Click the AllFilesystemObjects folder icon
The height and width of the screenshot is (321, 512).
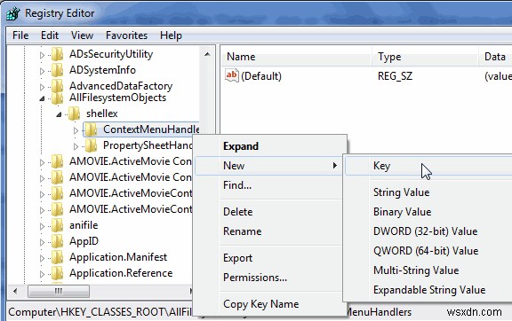pyautogui.click(x=58, y=98)
